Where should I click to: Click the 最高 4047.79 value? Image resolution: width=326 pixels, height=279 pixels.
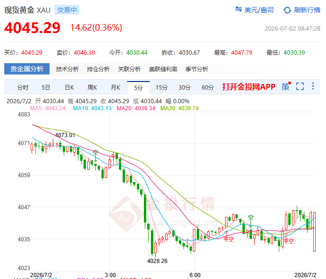[242, 53]
